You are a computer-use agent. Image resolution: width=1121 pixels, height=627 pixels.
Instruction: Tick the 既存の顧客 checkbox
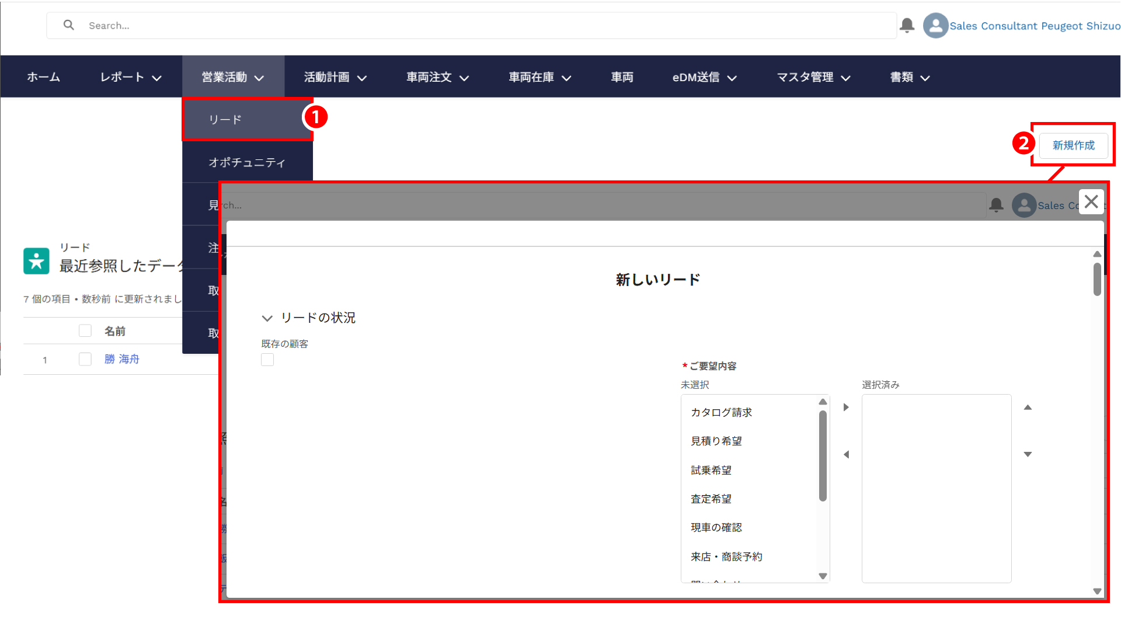click(x=267, y=360)
